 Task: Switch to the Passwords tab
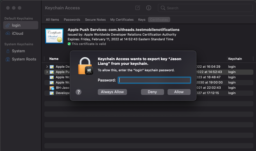72,20
